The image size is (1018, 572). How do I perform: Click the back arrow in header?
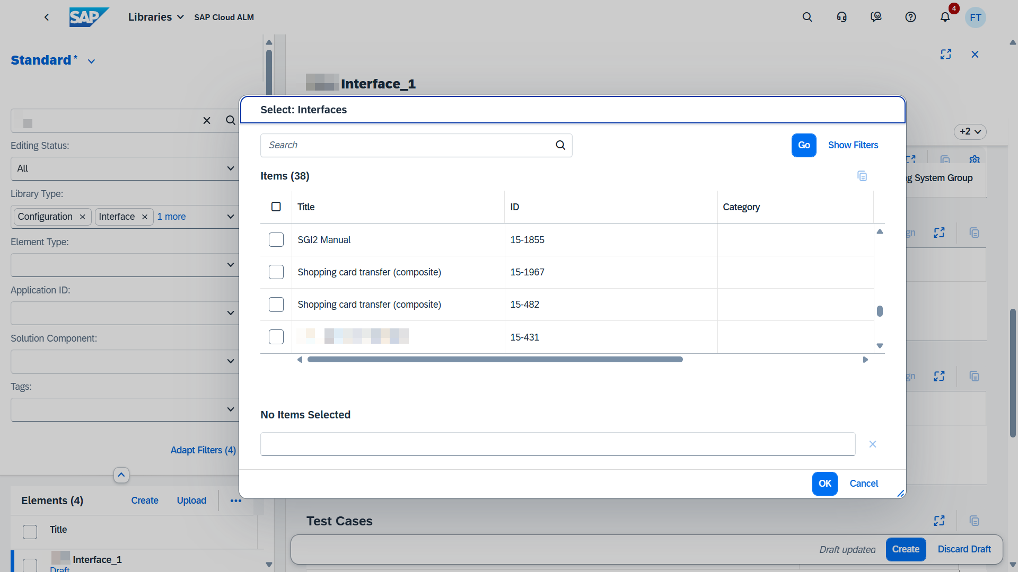pos(47,17)
